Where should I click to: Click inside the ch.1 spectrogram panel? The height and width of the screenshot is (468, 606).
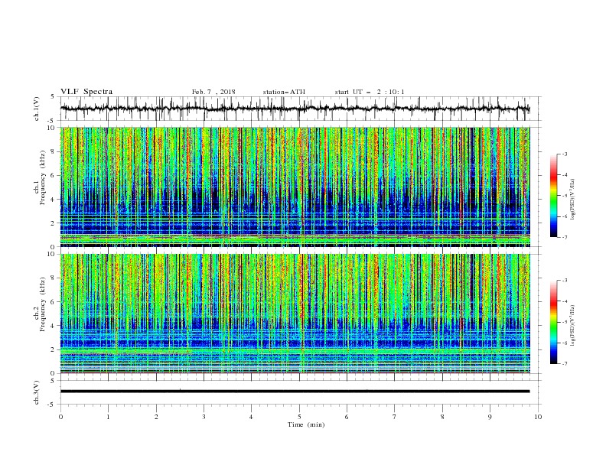pos(295,187)
